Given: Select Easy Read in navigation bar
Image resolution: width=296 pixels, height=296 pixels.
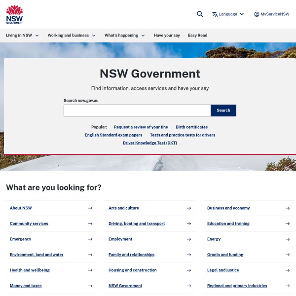Looking at the screenshot, I should click(x=197, y=36).
